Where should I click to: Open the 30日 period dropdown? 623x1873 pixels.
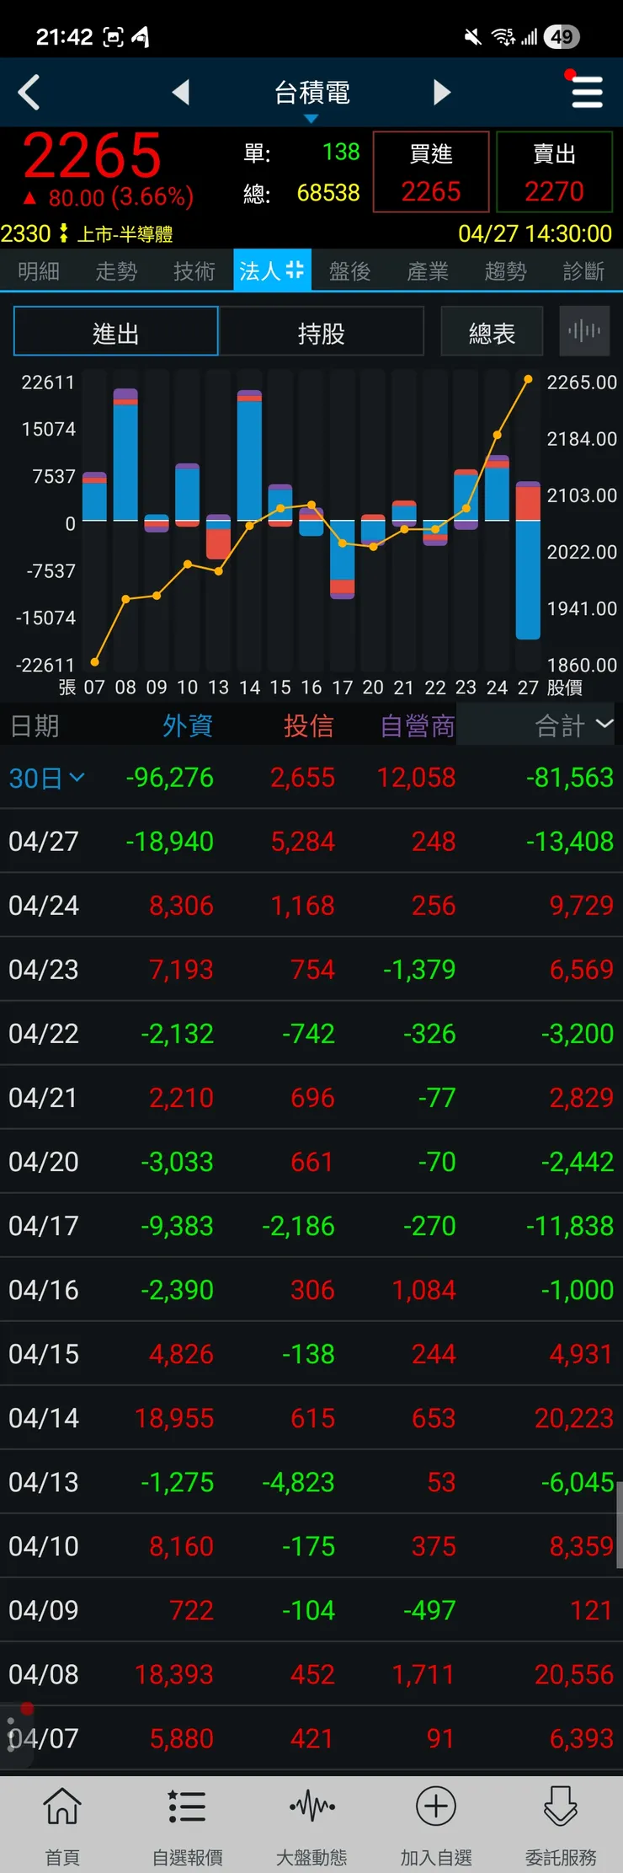pos(46,778)
